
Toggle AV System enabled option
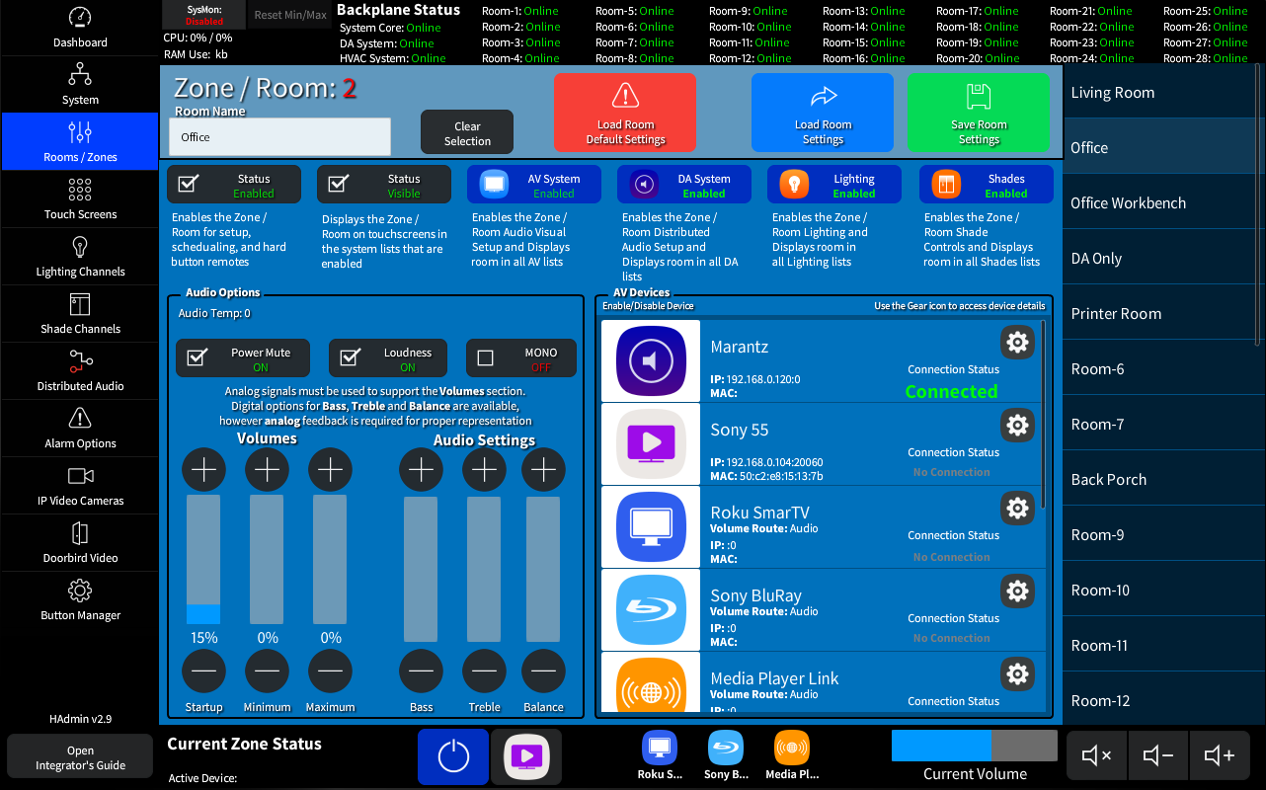point(534,185)
